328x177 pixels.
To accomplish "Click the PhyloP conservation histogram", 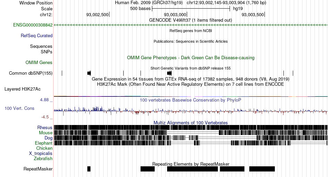I will tap(191, 111).
